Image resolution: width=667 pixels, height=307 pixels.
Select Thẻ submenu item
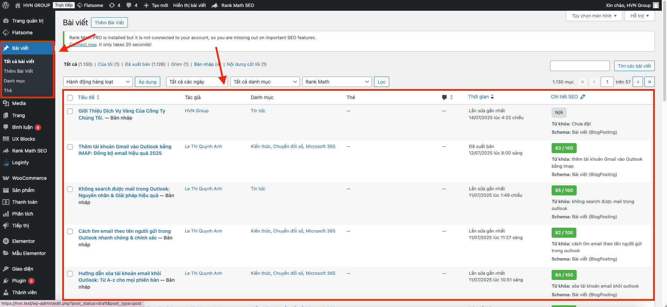click(x=8, y=90)
